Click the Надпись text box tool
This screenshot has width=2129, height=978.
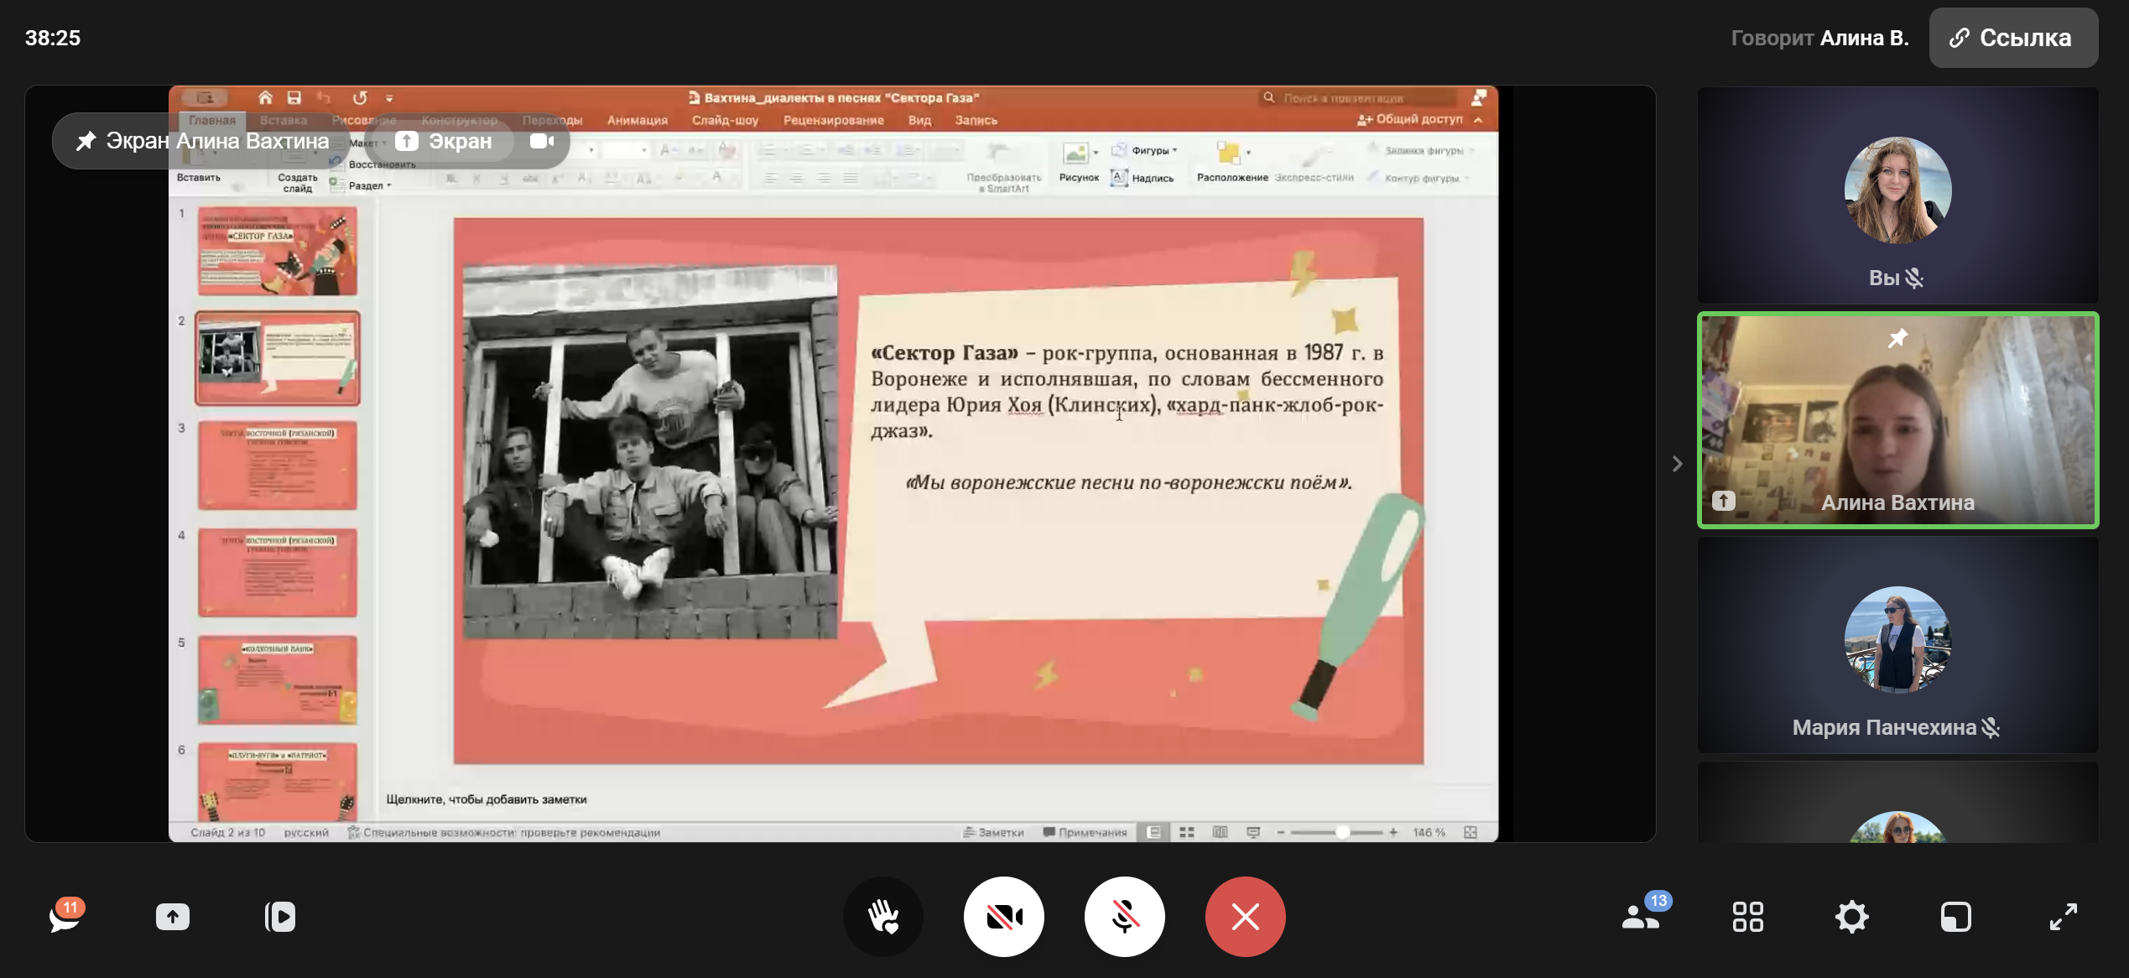1143,178
